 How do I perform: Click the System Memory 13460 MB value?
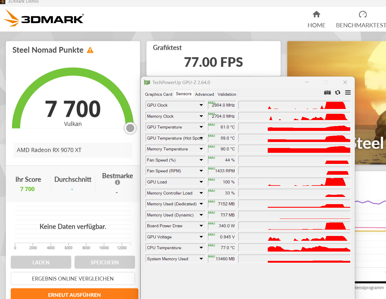click(222, 259)
